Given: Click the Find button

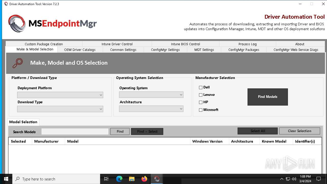Looking at the screenshot, I should coord(120,131).
